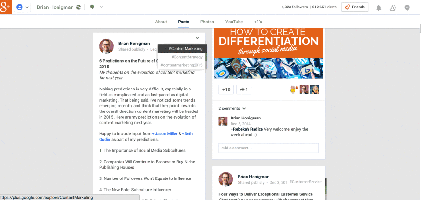Viewport: 421px width, 200px height.
Task: Click the #CustomerService hashtag
Action: [x=305, y=182]
